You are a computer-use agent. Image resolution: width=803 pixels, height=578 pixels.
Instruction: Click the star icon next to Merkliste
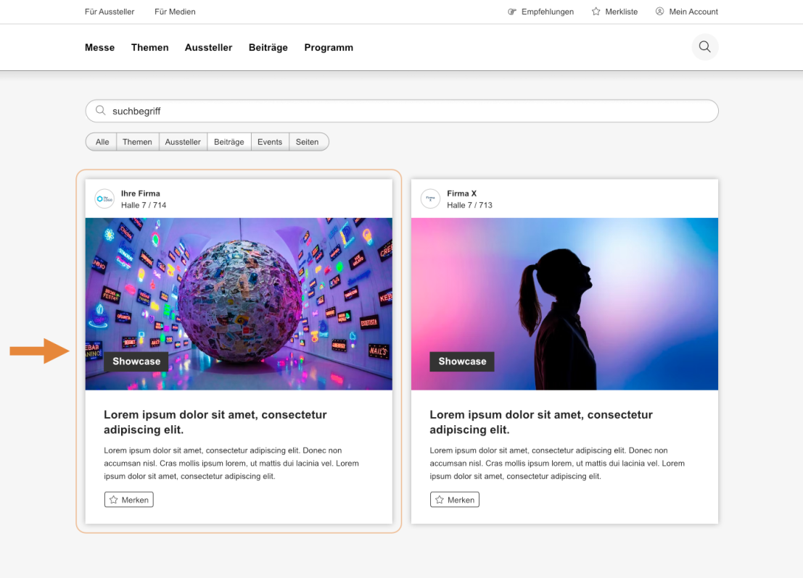(597, 12)
